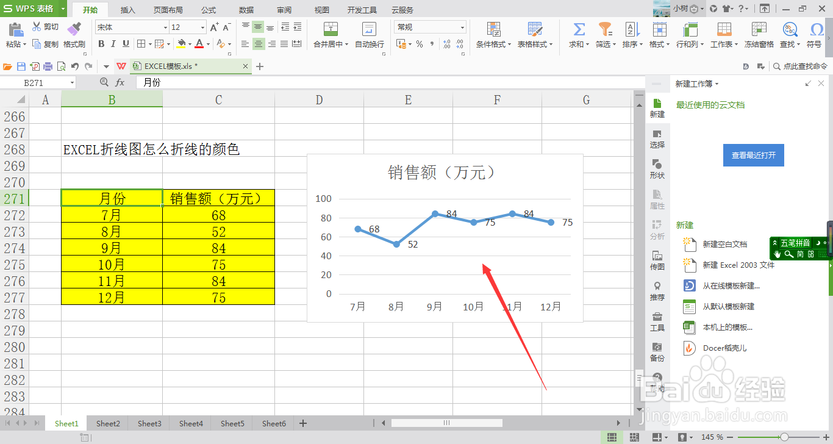Switch to the Data (数据) tab
The width and height of the screenshot is (833, 444).
(x=246, y=10)
